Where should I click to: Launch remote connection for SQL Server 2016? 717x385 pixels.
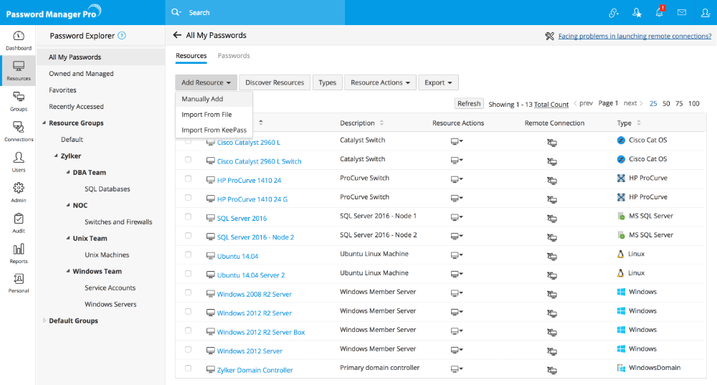coord(552,219)
